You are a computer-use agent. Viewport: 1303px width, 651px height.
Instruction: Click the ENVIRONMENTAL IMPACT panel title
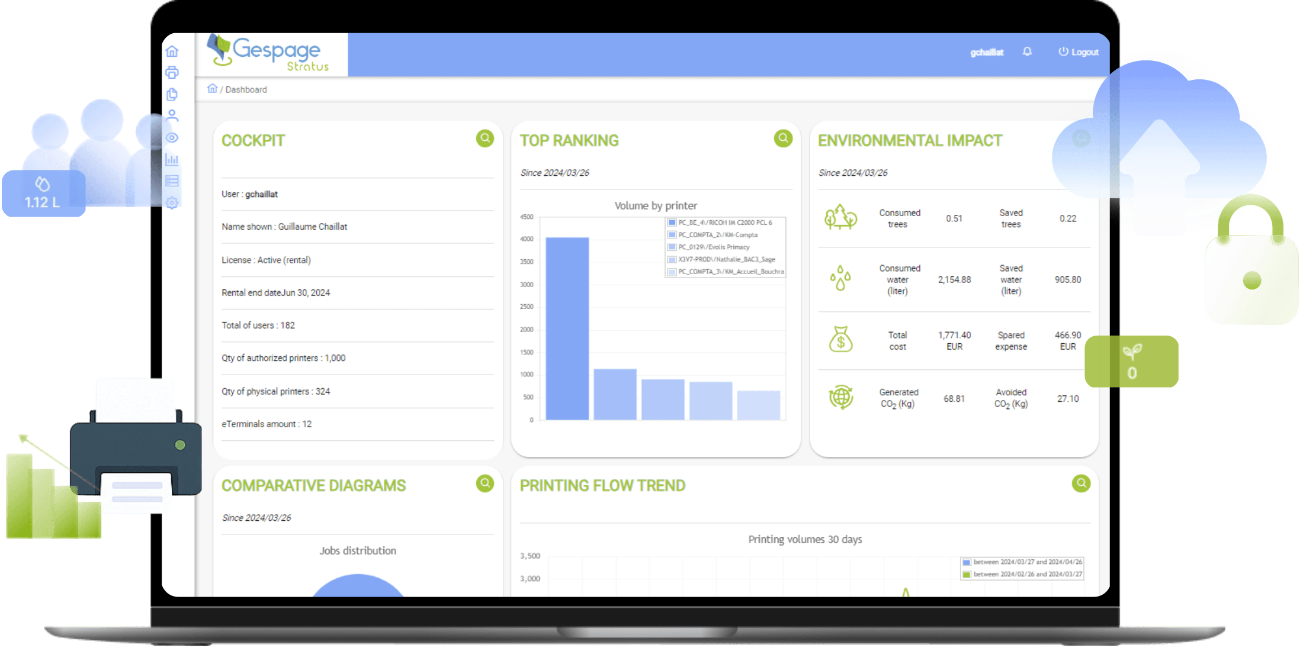click(910, 141)
